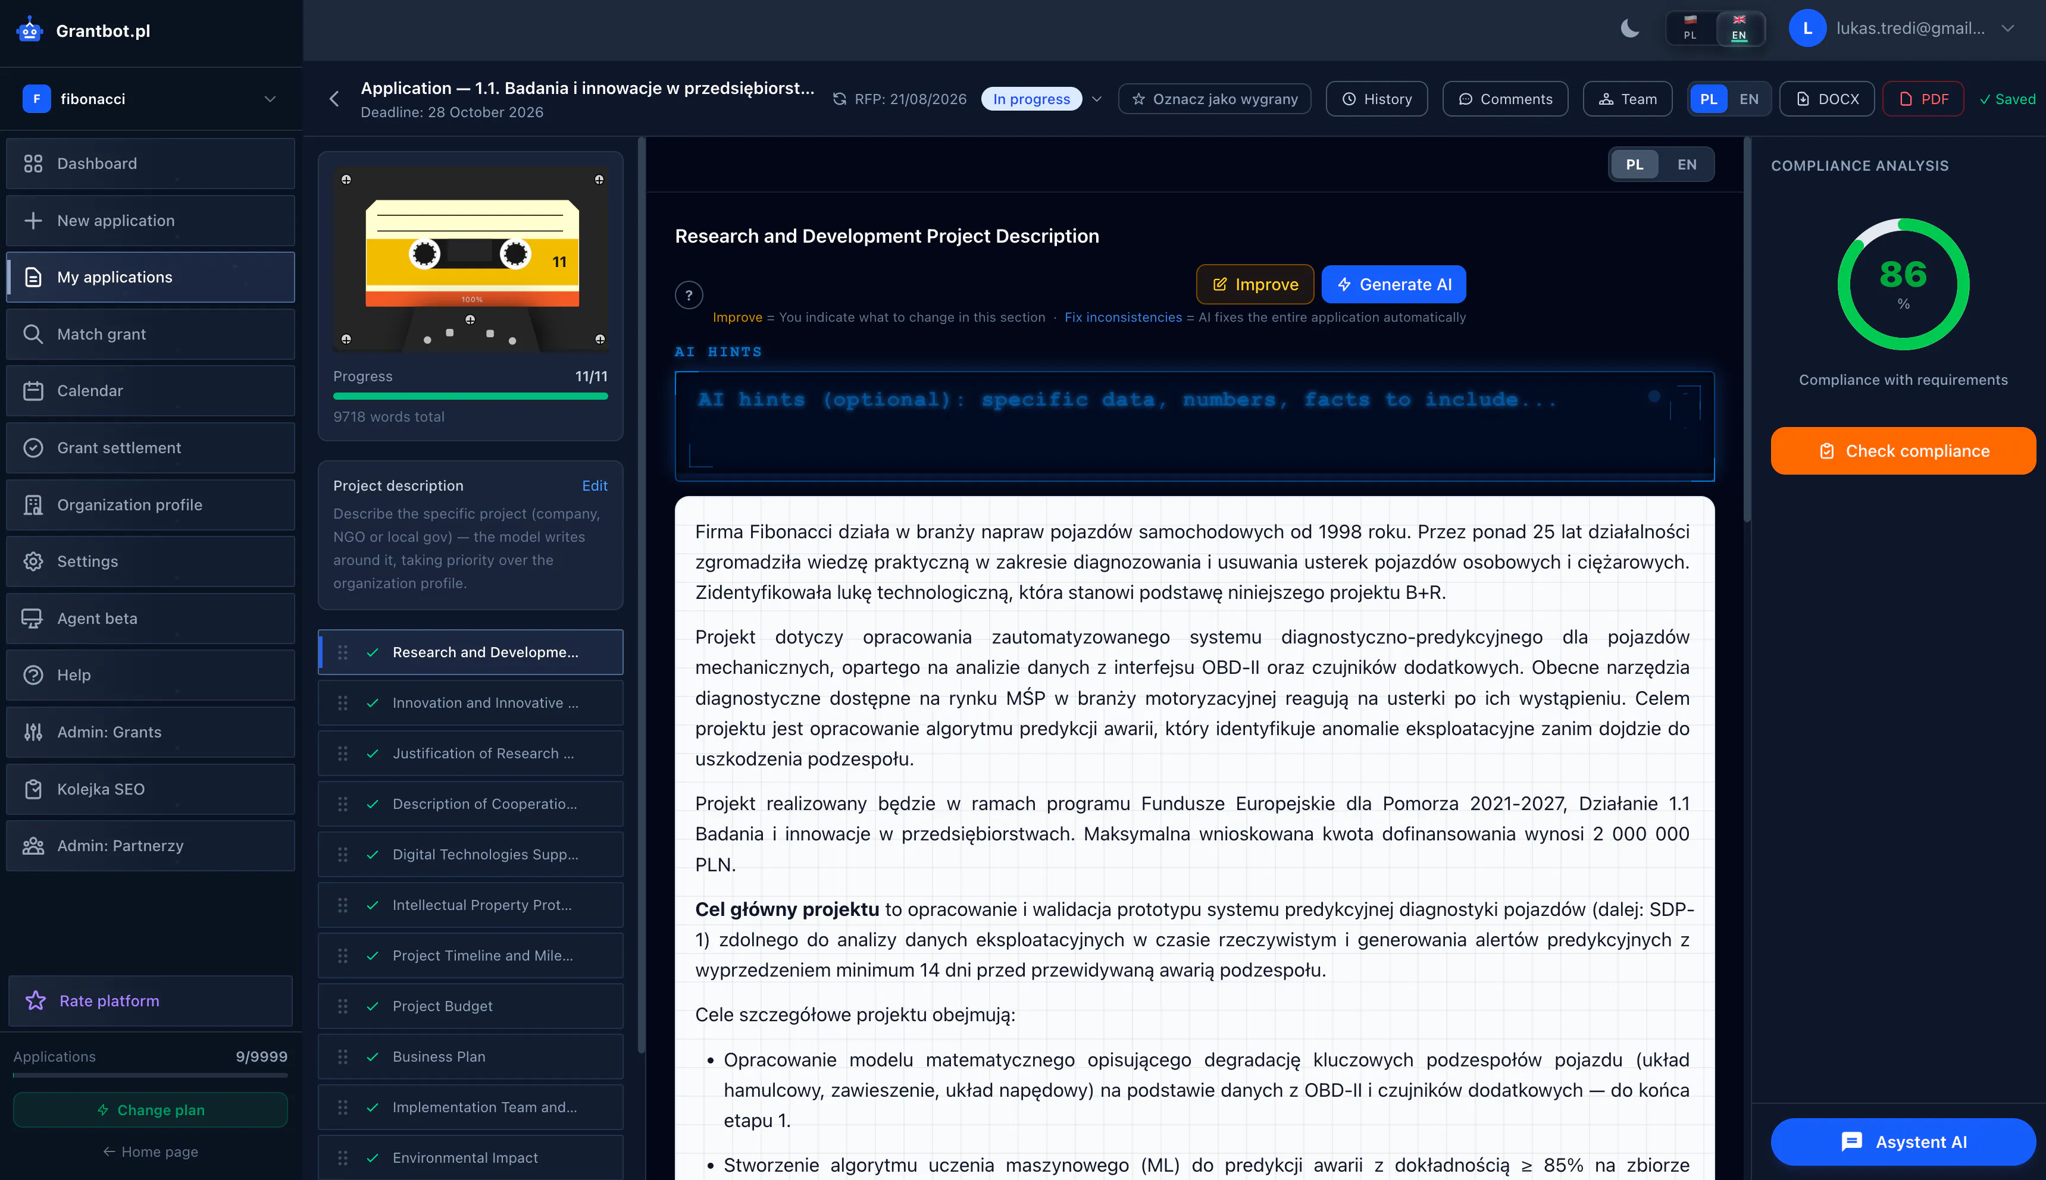Viewport: 2046px width, 1180px height.
Task: Click the Saved status indicator
Action: pyautogui.click(x=2007, y=99)
